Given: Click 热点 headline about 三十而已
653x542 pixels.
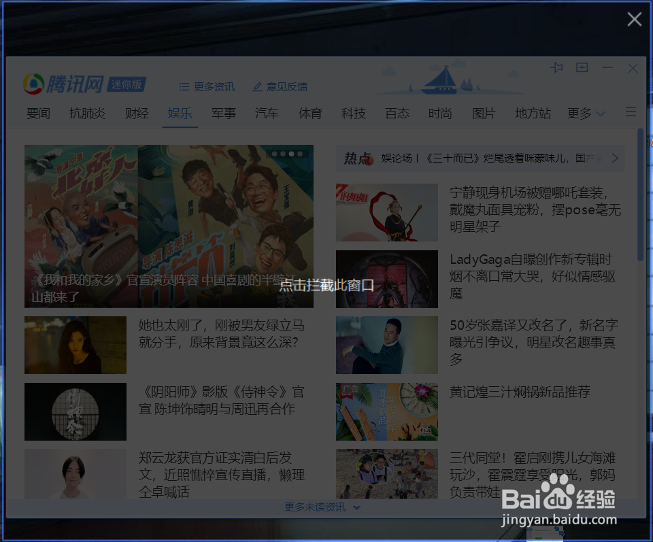Looking at the screenshot, I should click(x=492, y=158).
